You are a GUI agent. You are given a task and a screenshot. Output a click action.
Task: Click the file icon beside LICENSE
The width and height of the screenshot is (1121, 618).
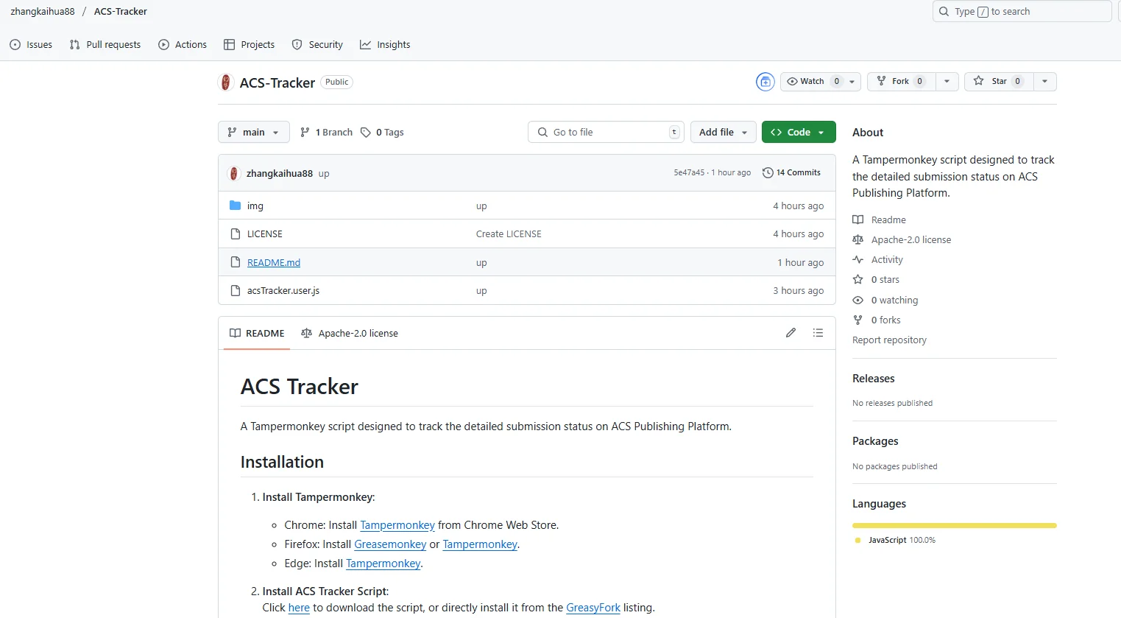[236, 233]
